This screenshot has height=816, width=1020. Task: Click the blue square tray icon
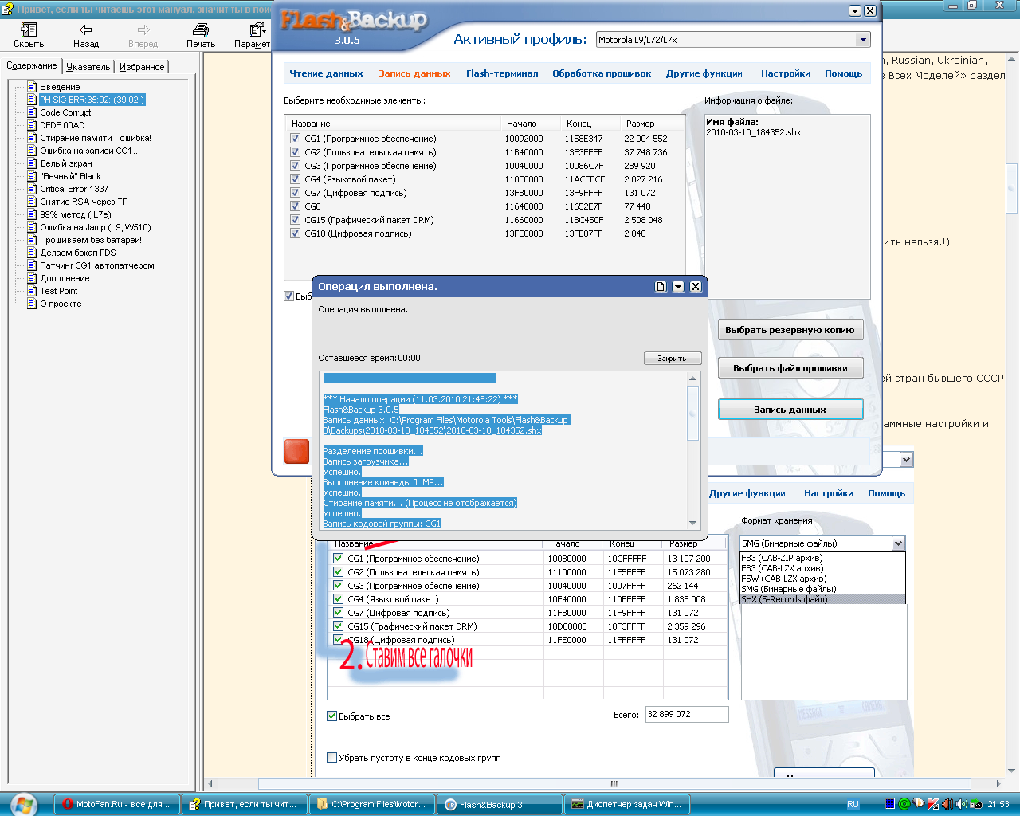coord(890,804)
